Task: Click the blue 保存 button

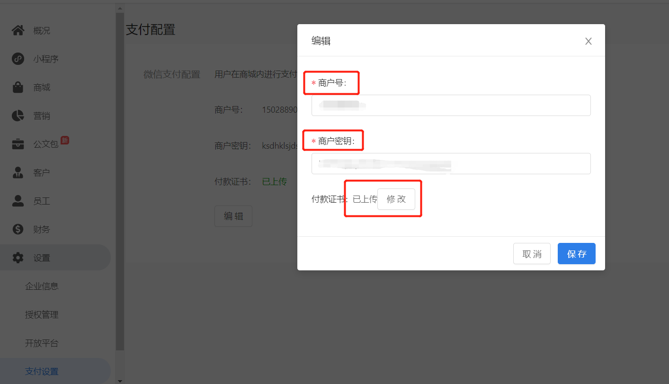Action: (577, 254)
